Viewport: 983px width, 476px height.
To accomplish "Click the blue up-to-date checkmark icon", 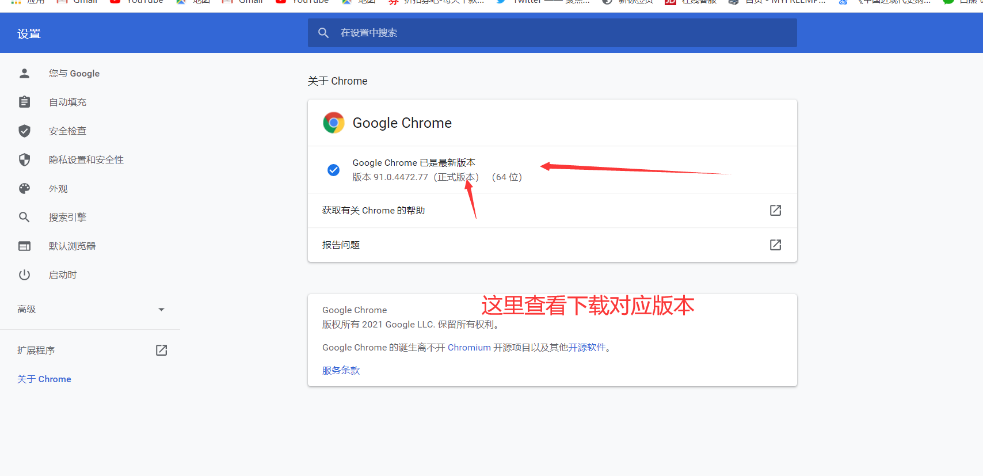I will 333,170.
